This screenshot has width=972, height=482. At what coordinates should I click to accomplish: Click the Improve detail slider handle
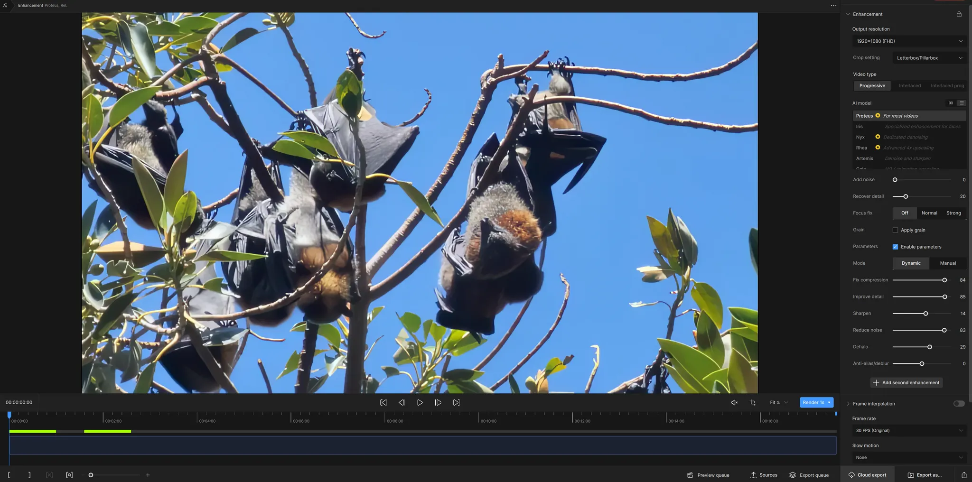945,297
